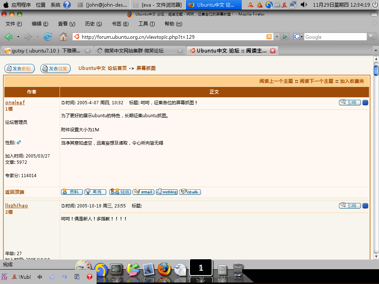Open the 工具 (T) menu
379x284 pixels.
tap(147, 24)
